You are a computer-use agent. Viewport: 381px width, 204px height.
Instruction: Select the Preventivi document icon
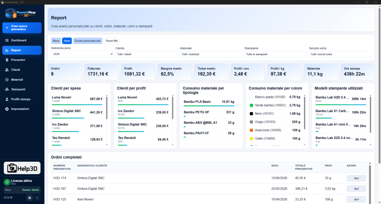(x=7, y=60)
